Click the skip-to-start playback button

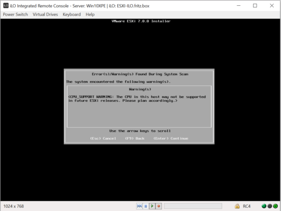coord(139,206)
